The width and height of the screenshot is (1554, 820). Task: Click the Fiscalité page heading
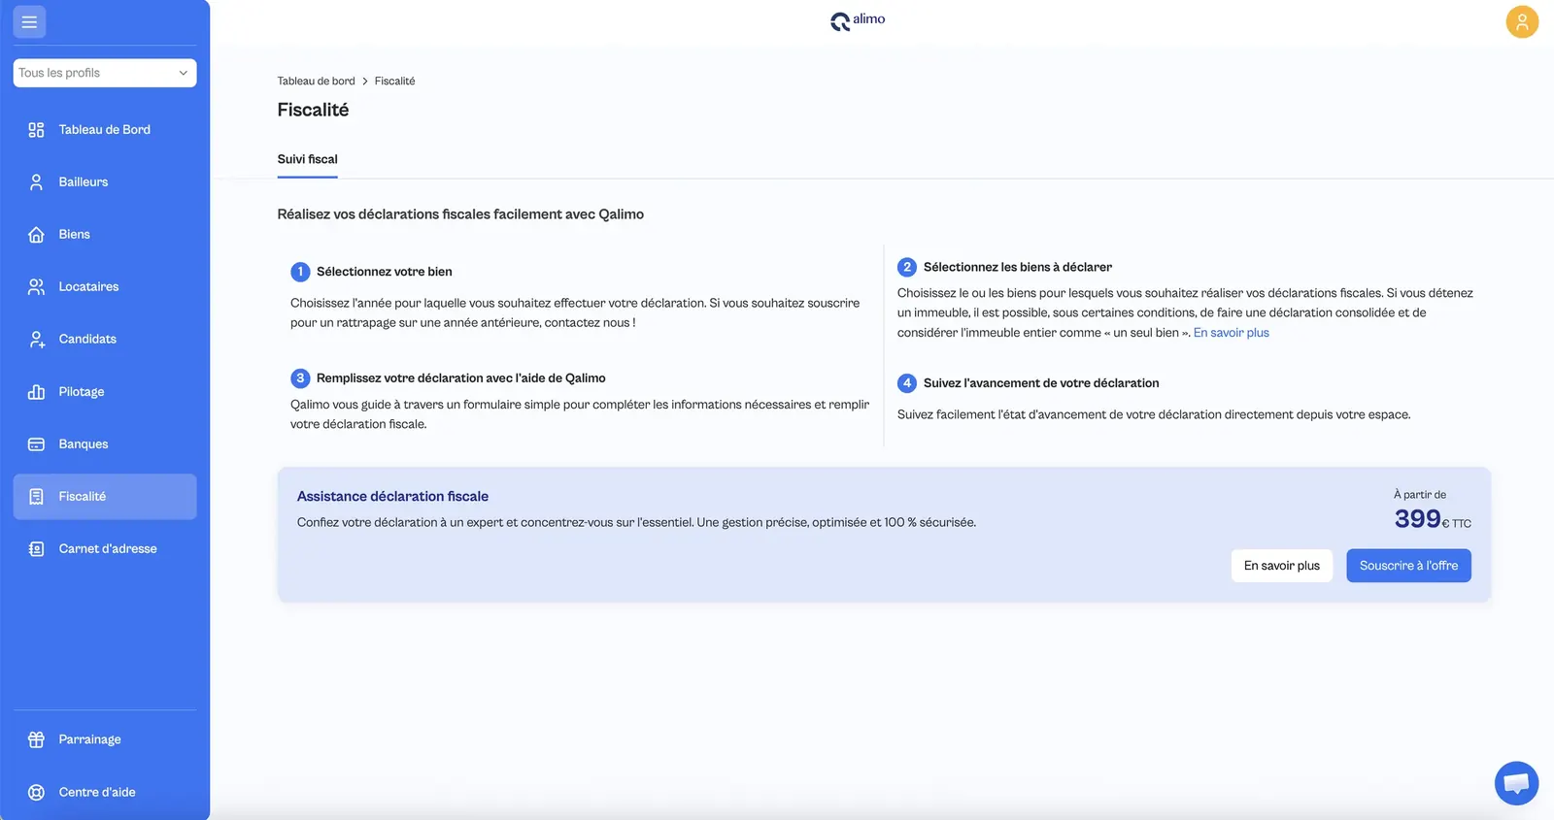(x=313, y=110)
